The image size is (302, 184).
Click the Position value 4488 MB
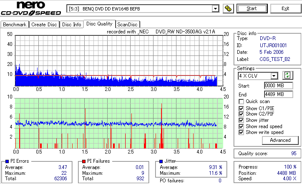tap(287, 173)
